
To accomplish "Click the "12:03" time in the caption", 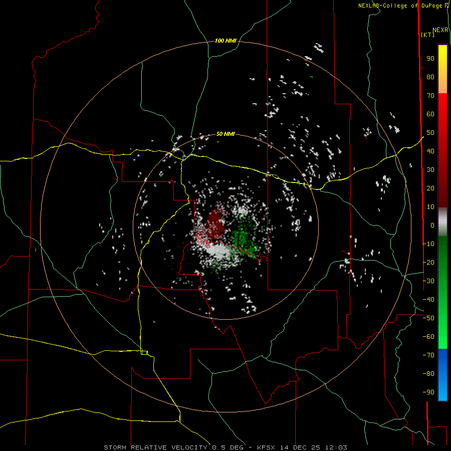I will click(x=336, y=447).
